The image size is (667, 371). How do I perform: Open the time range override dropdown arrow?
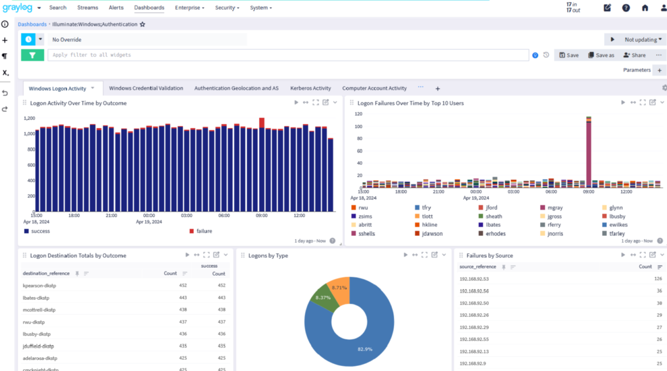(x=40, y=39)
